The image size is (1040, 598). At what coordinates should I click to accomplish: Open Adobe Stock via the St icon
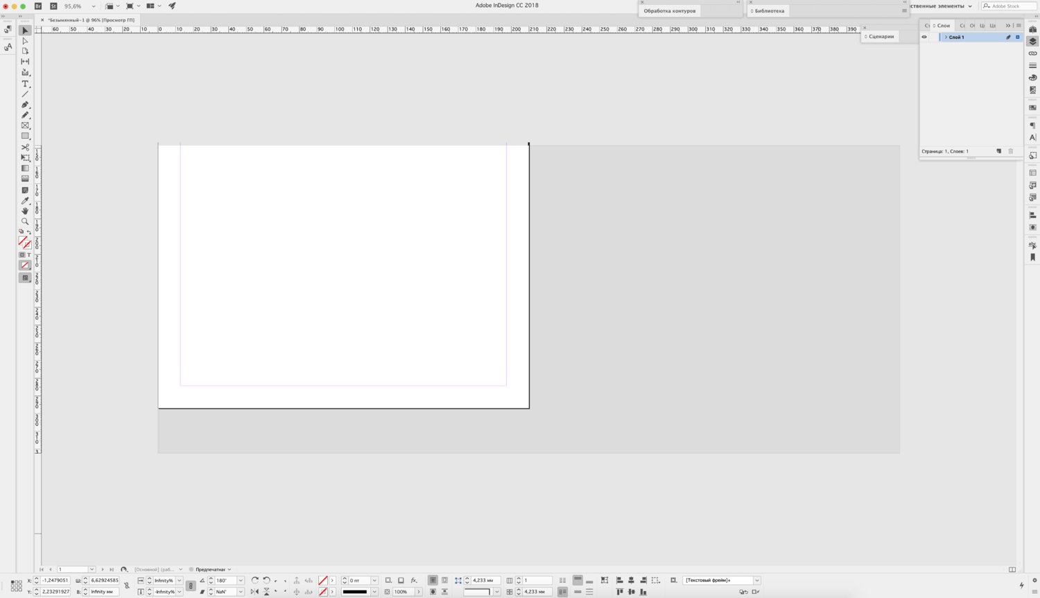click(x=53, y=6)
